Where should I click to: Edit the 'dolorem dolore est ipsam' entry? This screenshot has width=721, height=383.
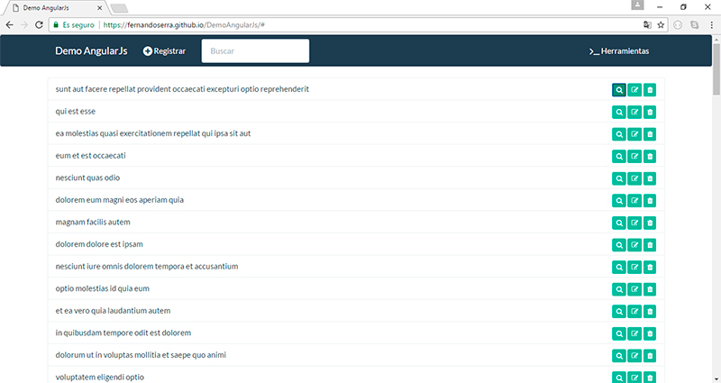[x=634, y=245]
